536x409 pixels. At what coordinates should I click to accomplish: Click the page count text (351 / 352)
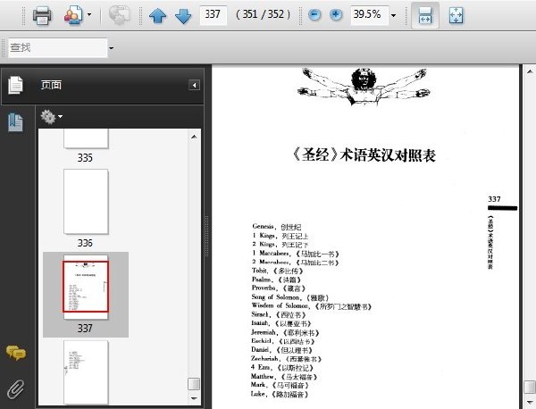click(263, 14)
